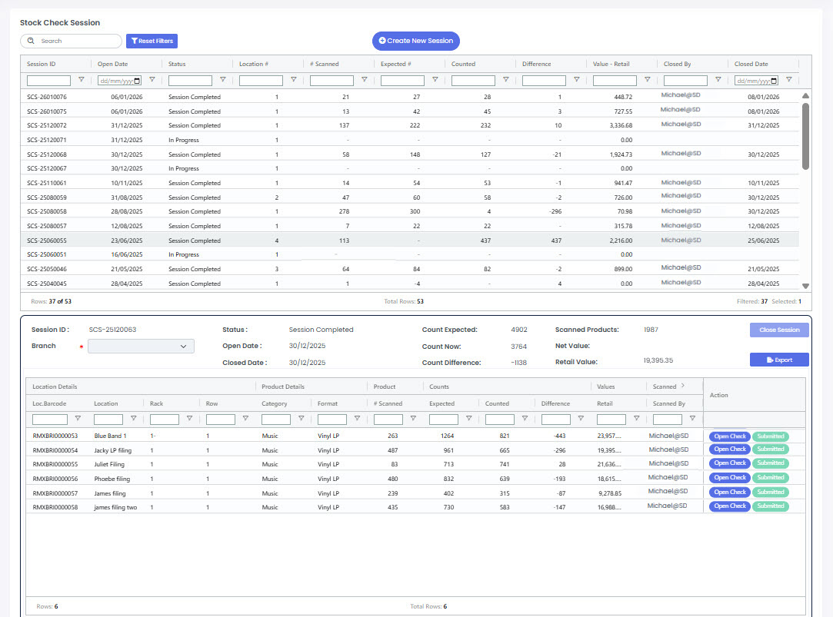Open the filter icon for Status column
This screenshot has width=833, height=617.
pos(222,80)
